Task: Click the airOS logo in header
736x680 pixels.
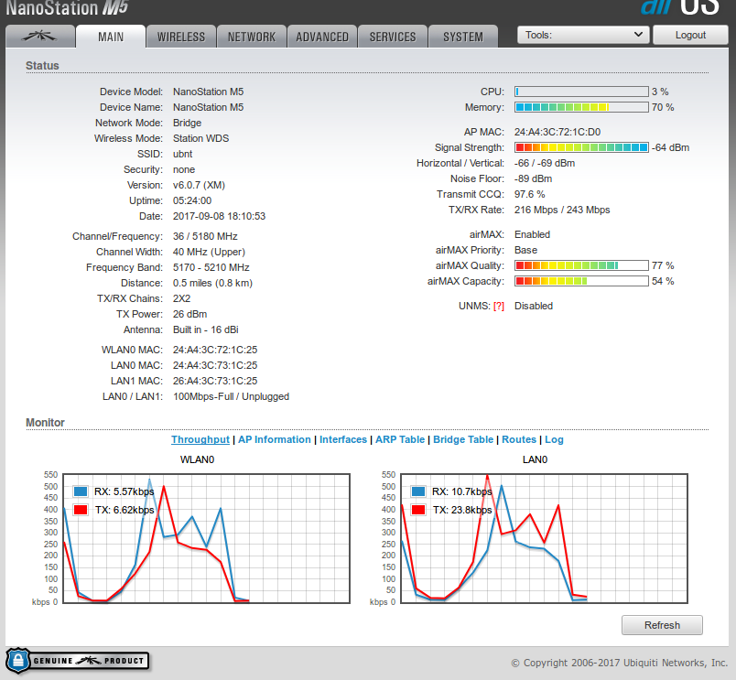Action: pyautogui.click(x=680, y=7)
